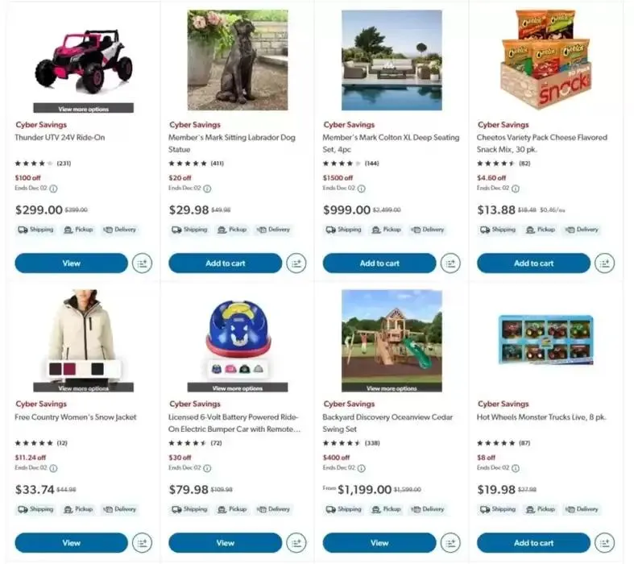
Task: Click the list icon beside Labrador Dog Statue
Action: pos(296,263)
